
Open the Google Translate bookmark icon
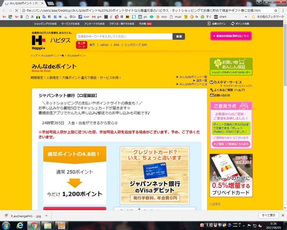coord(44,17)
